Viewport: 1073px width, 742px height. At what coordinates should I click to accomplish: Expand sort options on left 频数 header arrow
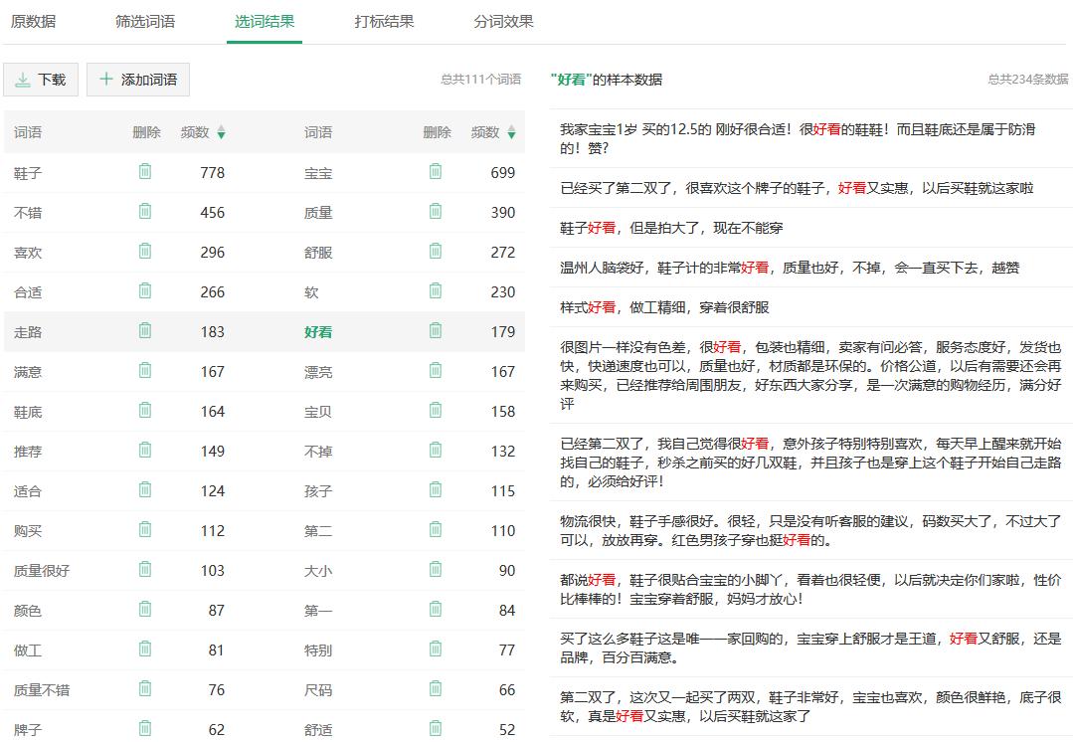221,133
